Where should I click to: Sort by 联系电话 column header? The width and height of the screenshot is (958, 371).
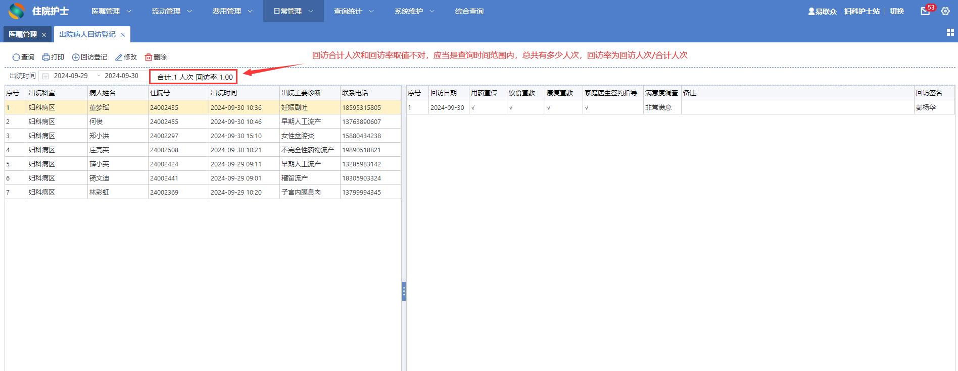(370, 93)
